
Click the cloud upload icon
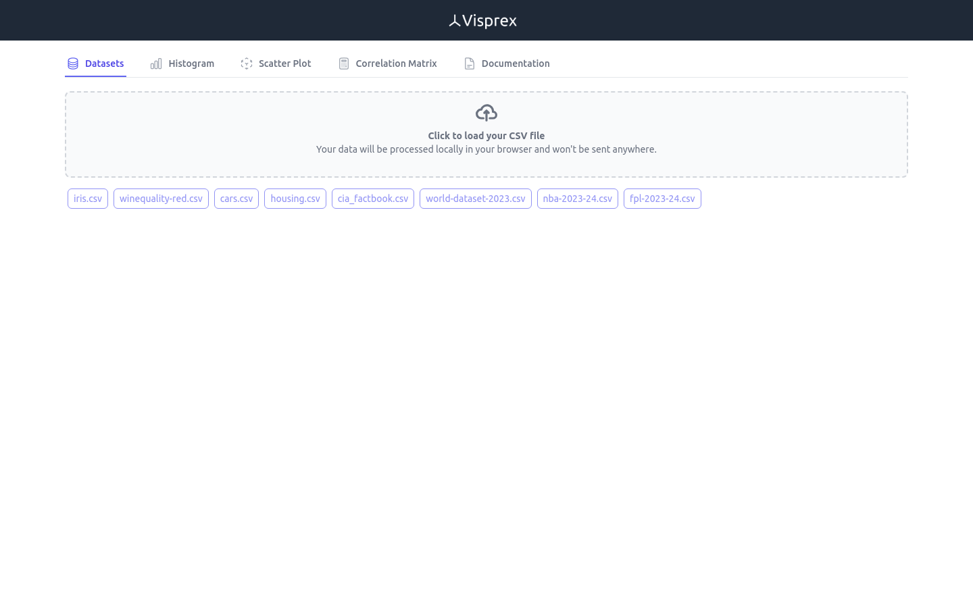[x=486, y=112]
